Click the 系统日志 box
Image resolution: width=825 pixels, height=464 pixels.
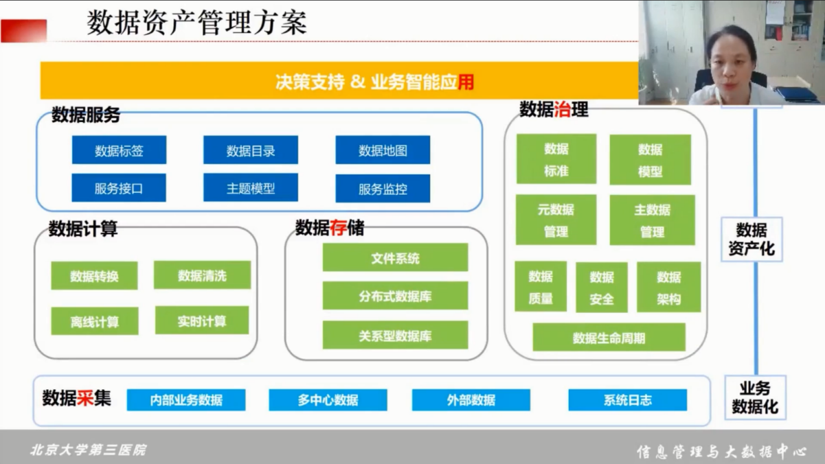coord(627,400)
